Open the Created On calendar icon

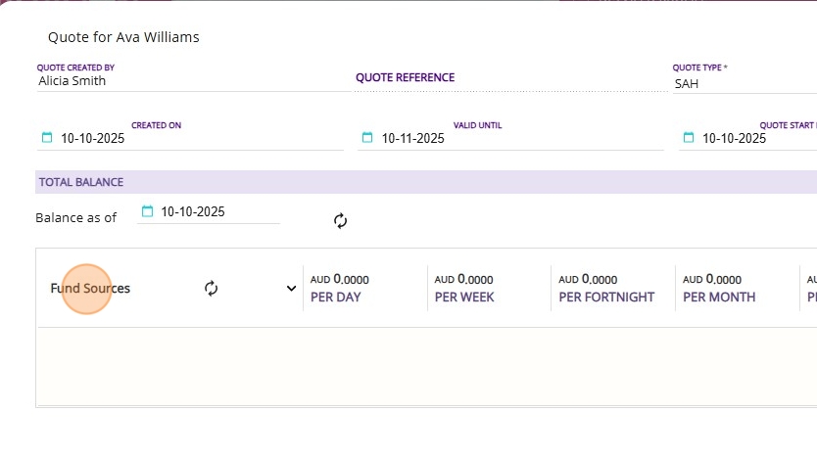[46, 138]
